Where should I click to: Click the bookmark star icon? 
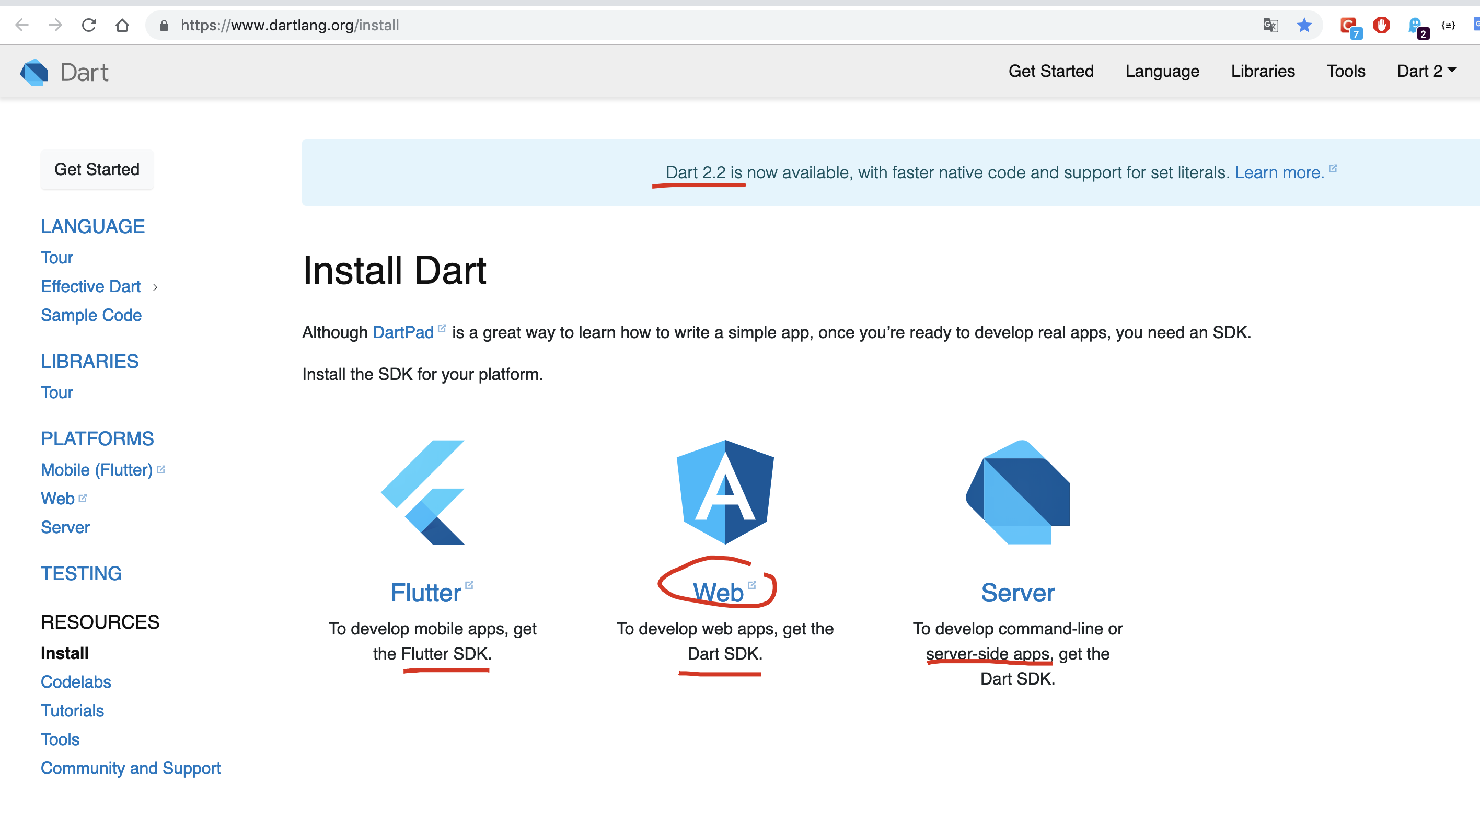(1303, 25)
